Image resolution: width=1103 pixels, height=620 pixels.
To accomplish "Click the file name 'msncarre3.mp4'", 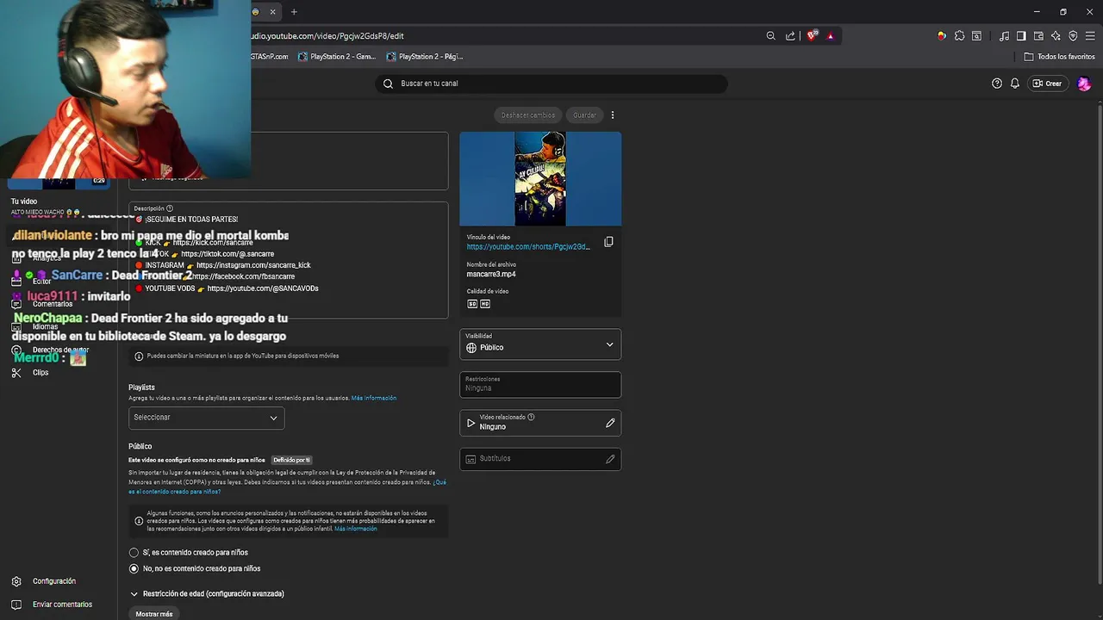I will [491, 274].
